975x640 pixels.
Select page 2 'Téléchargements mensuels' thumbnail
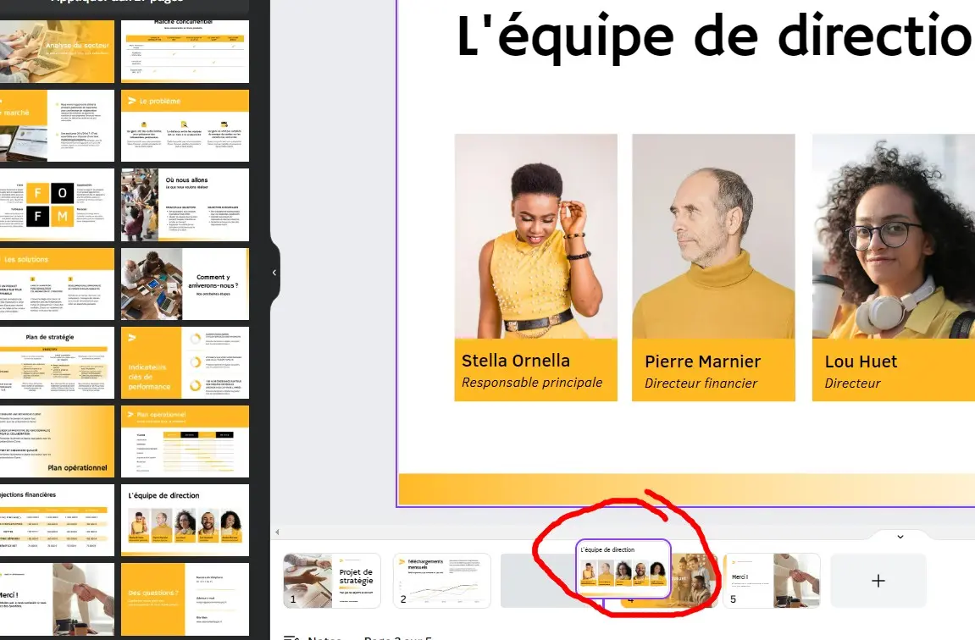[x=442, y=581]
